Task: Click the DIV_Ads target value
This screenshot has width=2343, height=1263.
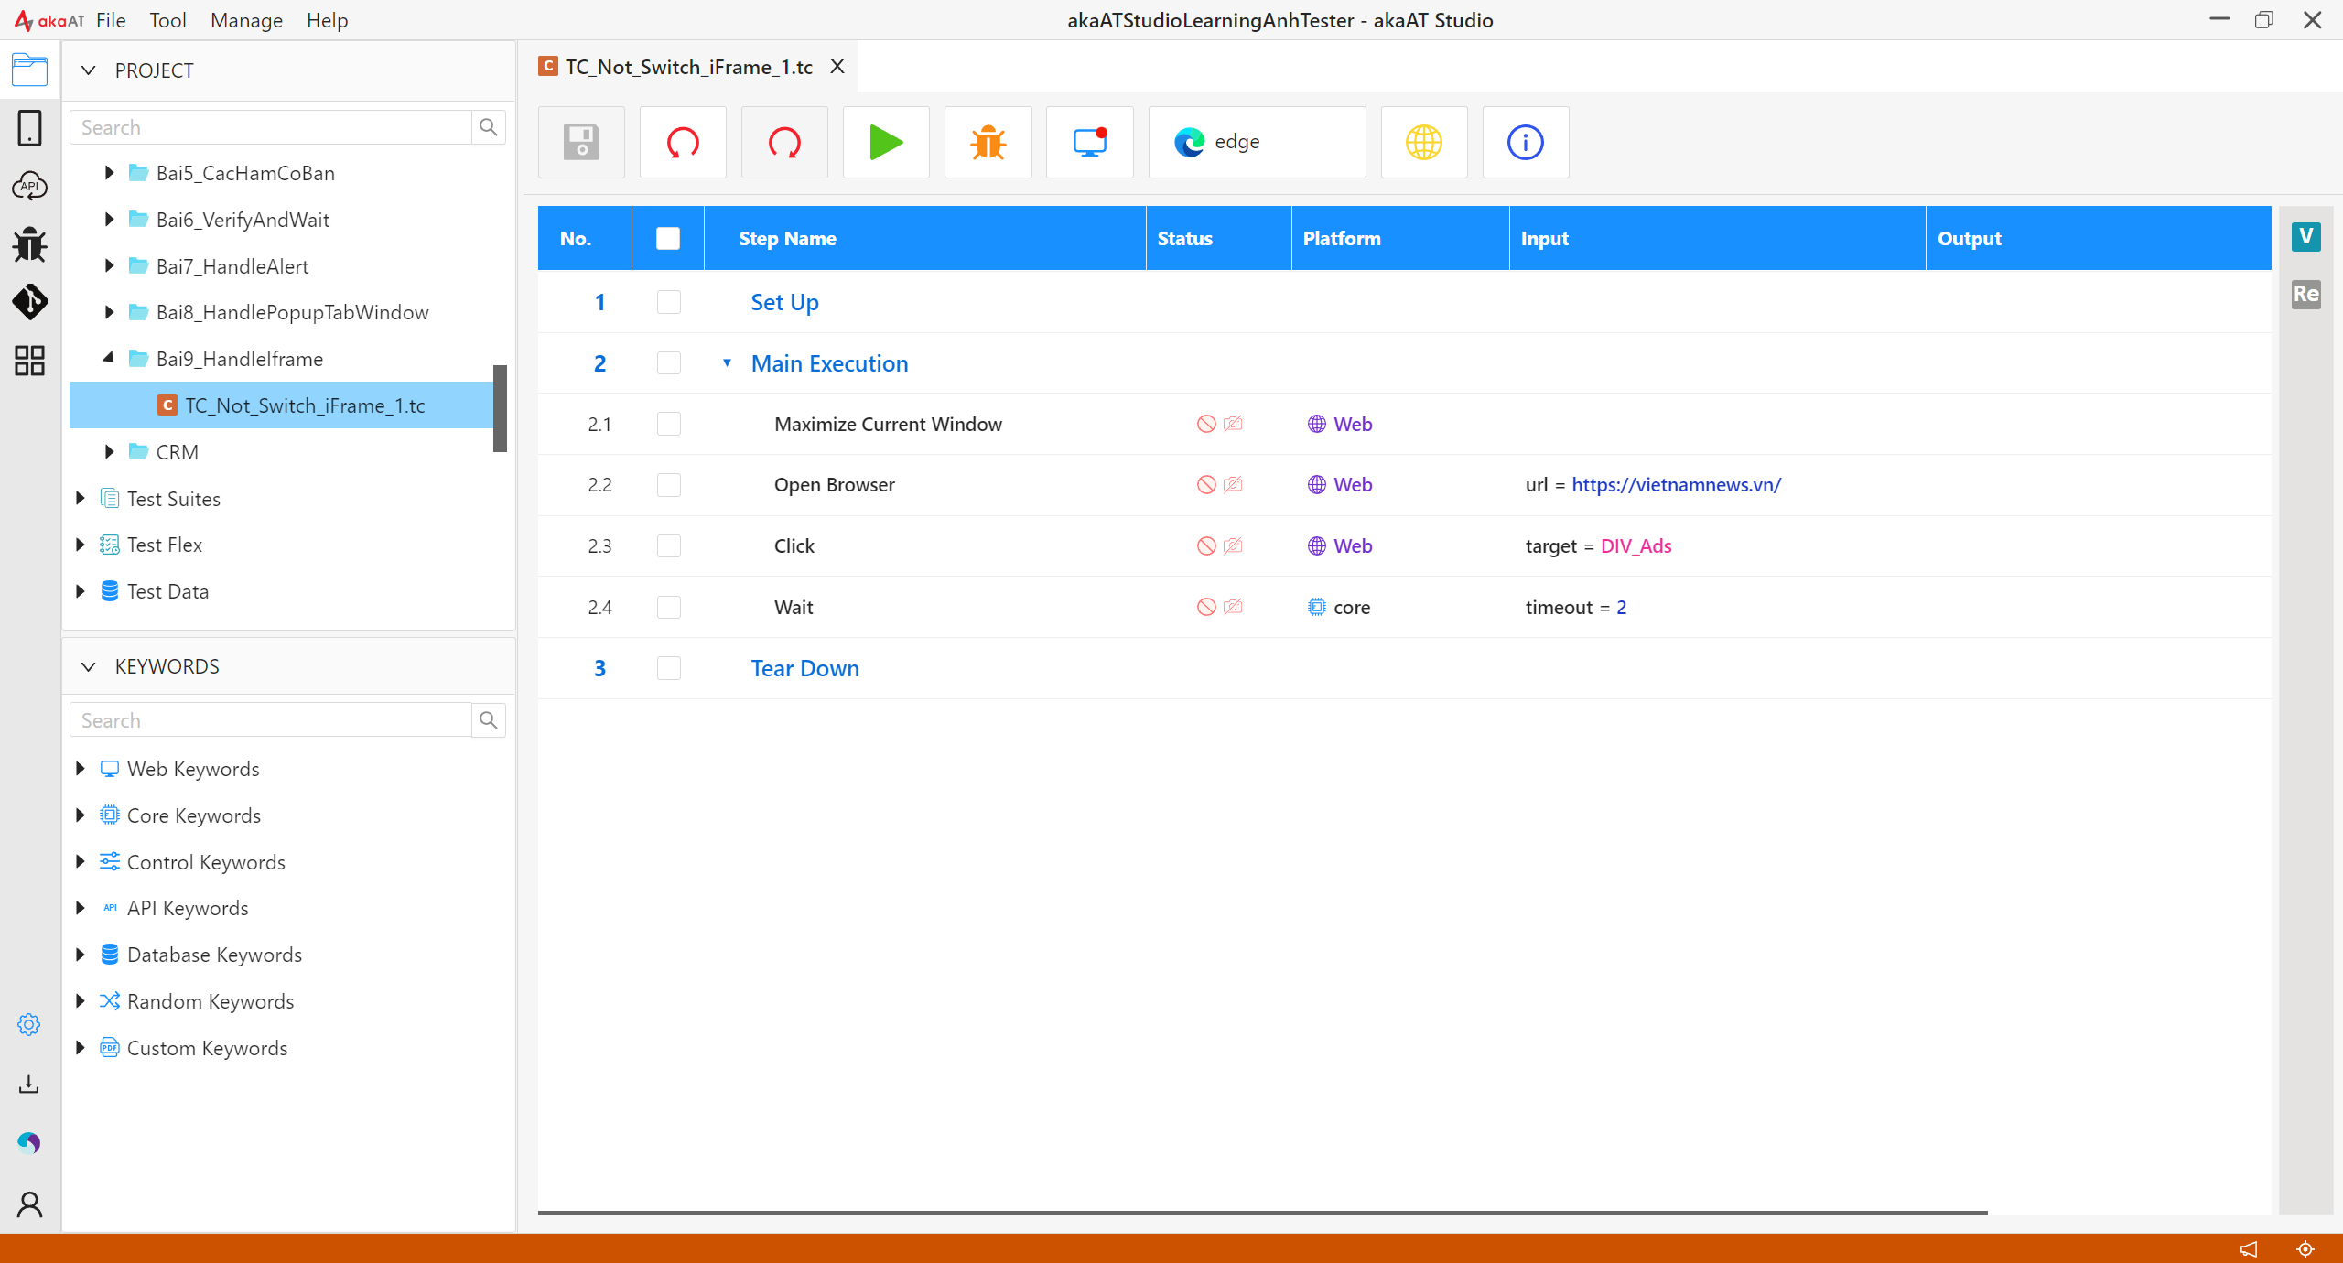Action: 1636,546
